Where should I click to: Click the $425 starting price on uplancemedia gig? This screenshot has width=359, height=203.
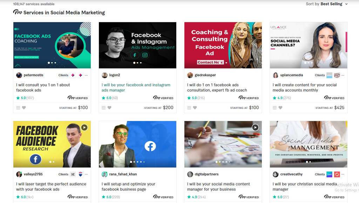[339, 108]
